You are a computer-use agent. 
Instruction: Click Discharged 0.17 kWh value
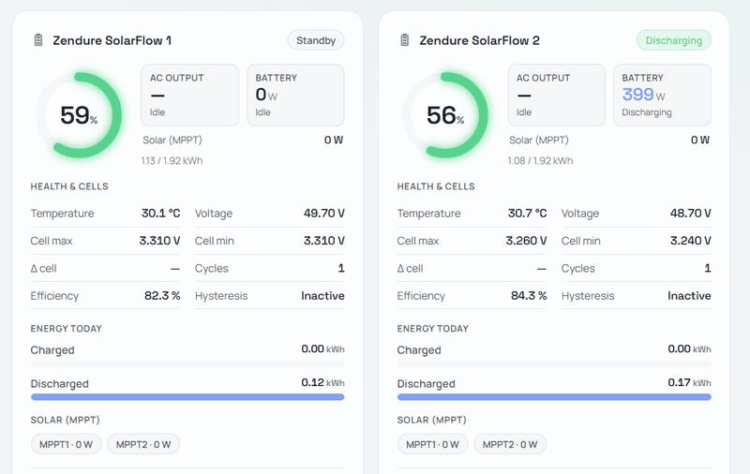click(x=689, y=383)
